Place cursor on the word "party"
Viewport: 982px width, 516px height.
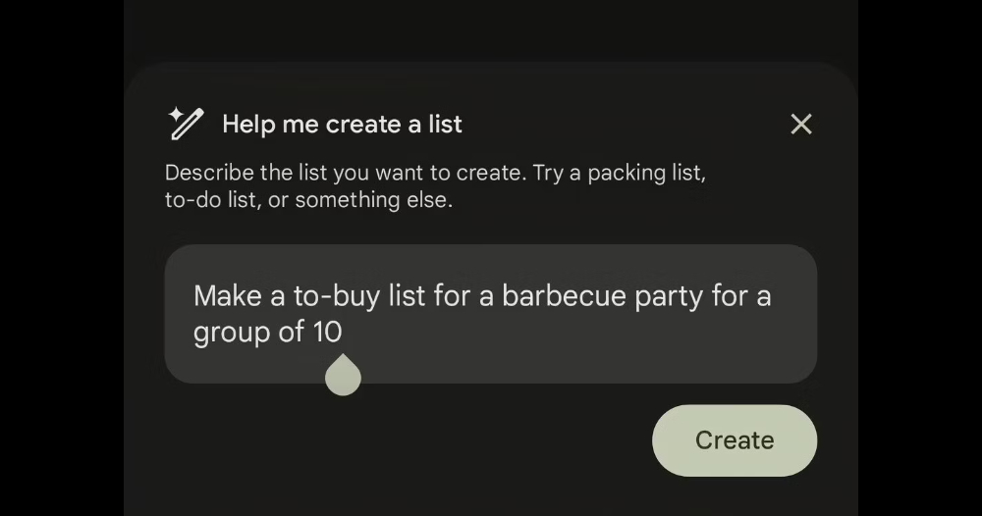(668, 296)
